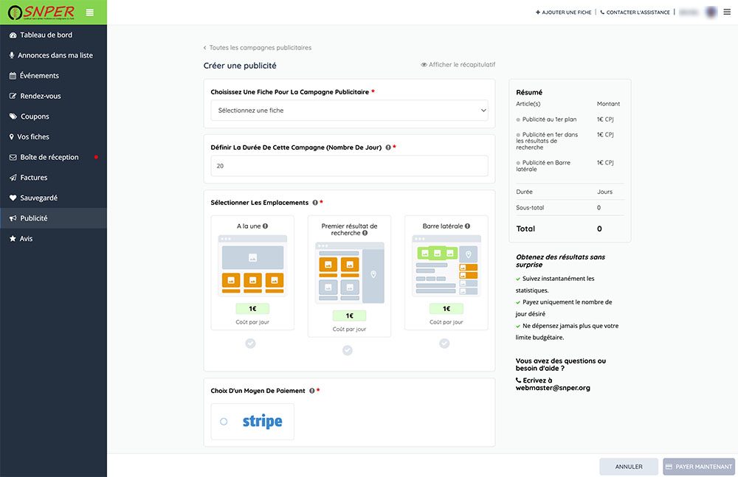Click the info icon for campaign duration
The width and height of the screenshot is (738, 477).
click(x=388, y=147)
